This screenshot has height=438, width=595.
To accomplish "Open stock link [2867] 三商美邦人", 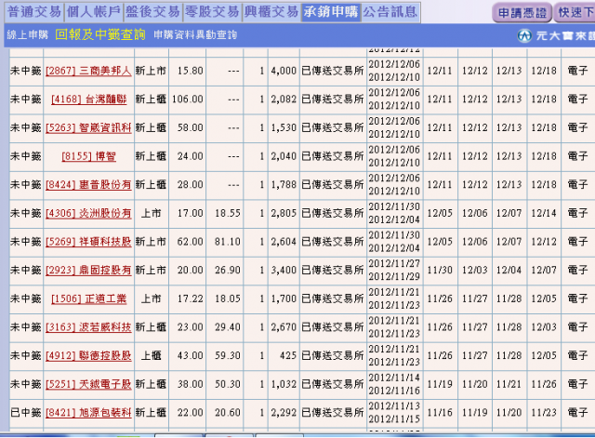I will pos(88,71).
